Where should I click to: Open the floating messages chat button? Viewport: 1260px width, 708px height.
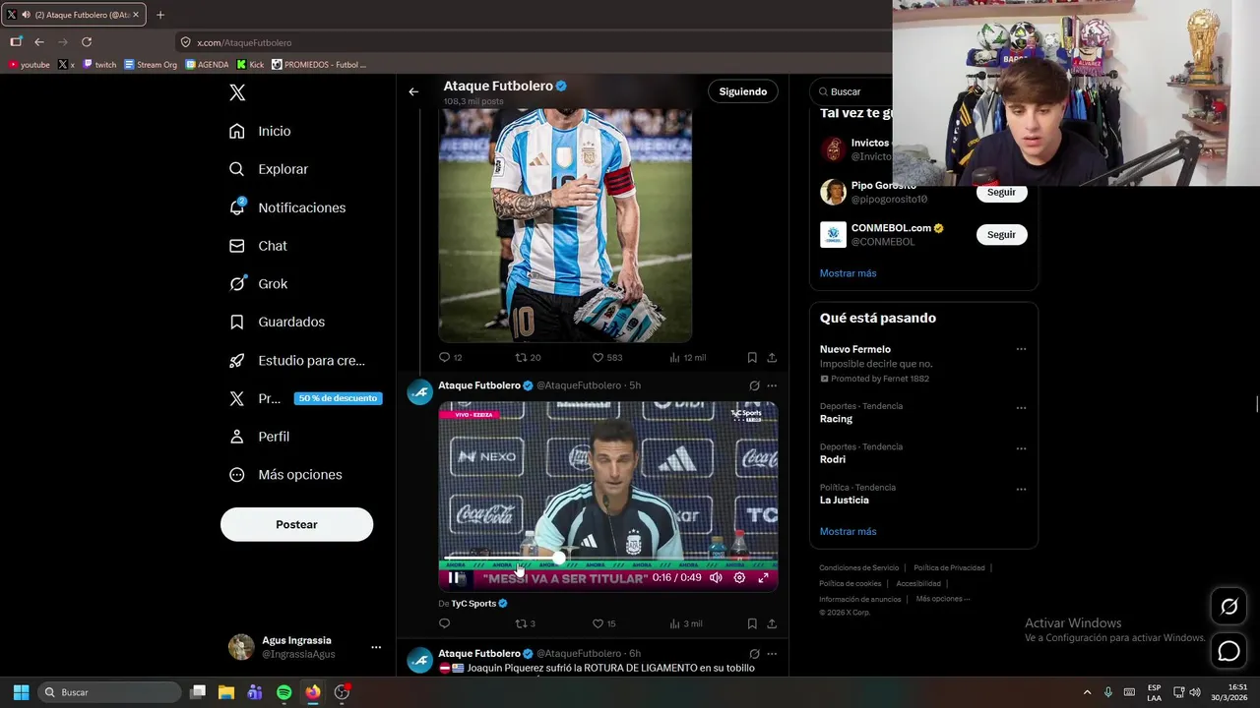click(x=1228, y=650)
